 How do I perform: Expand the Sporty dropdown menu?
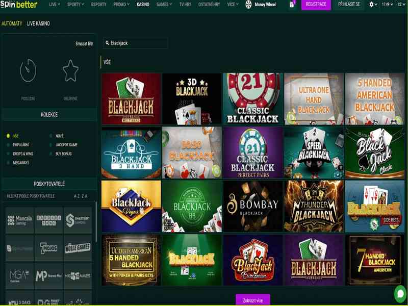pos(75,5)
